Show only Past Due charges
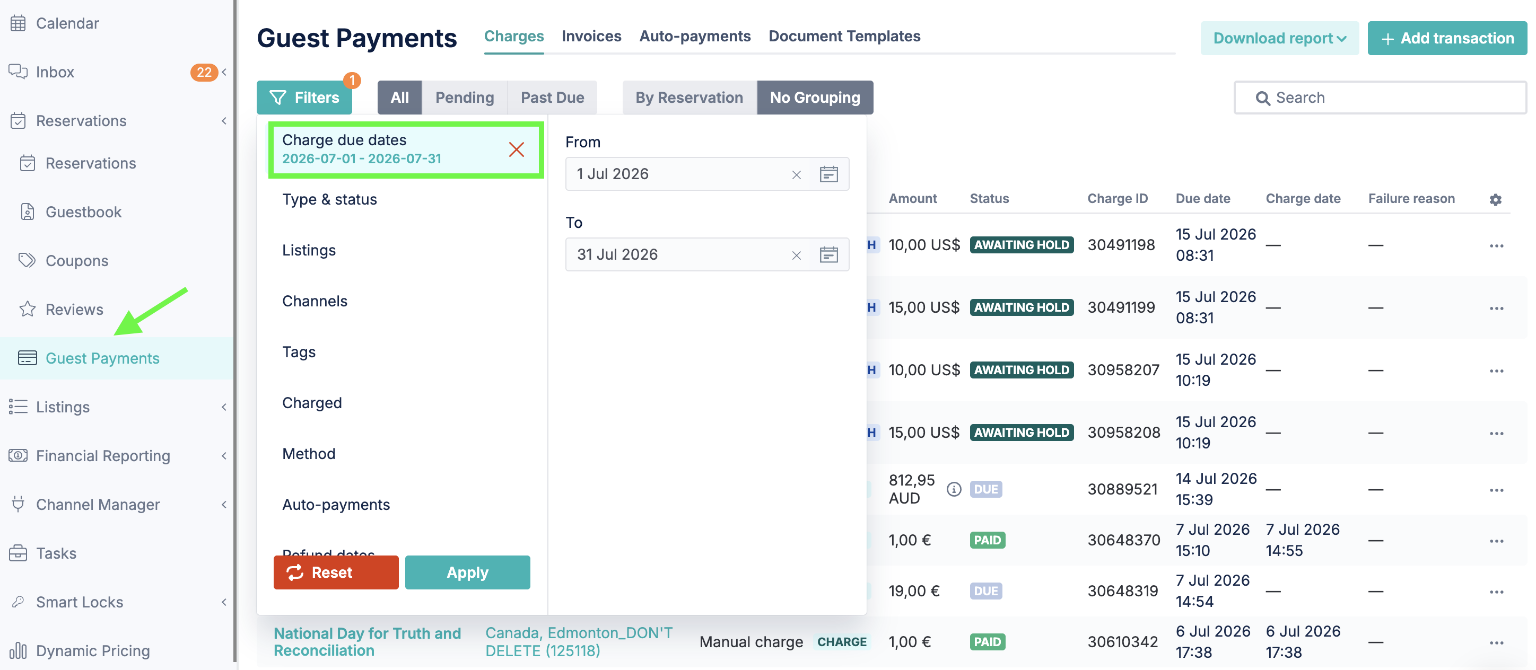Screen dimensions: 1536x670 pyautogui.click(x=552, y=97)
